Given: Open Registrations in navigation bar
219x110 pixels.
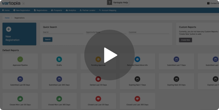Looking at the screenshot, I should tap(41, 10).
